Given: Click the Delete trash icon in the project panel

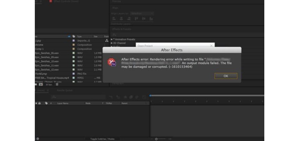Looking at the screenshot, I should tap(57, 84).
